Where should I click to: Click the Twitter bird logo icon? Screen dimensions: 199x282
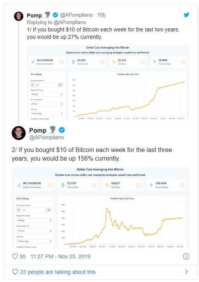coord(186,15)
